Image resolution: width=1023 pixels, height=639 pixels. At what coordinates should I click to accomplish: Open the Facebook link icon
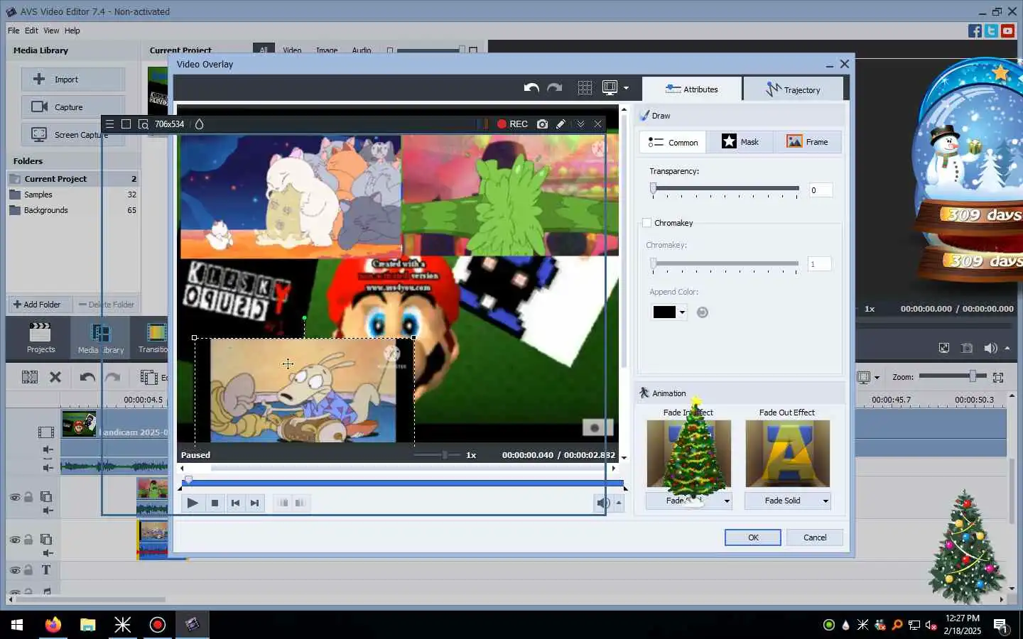975,31
